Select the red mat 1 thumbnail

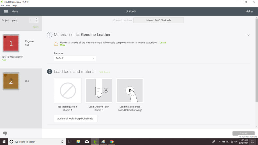11,43
